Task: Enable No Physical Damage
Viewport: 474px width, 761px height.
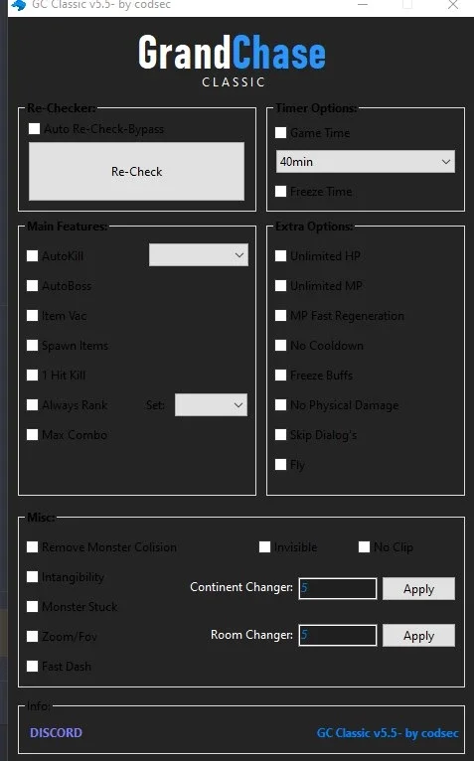Action: tap(280, 404)
